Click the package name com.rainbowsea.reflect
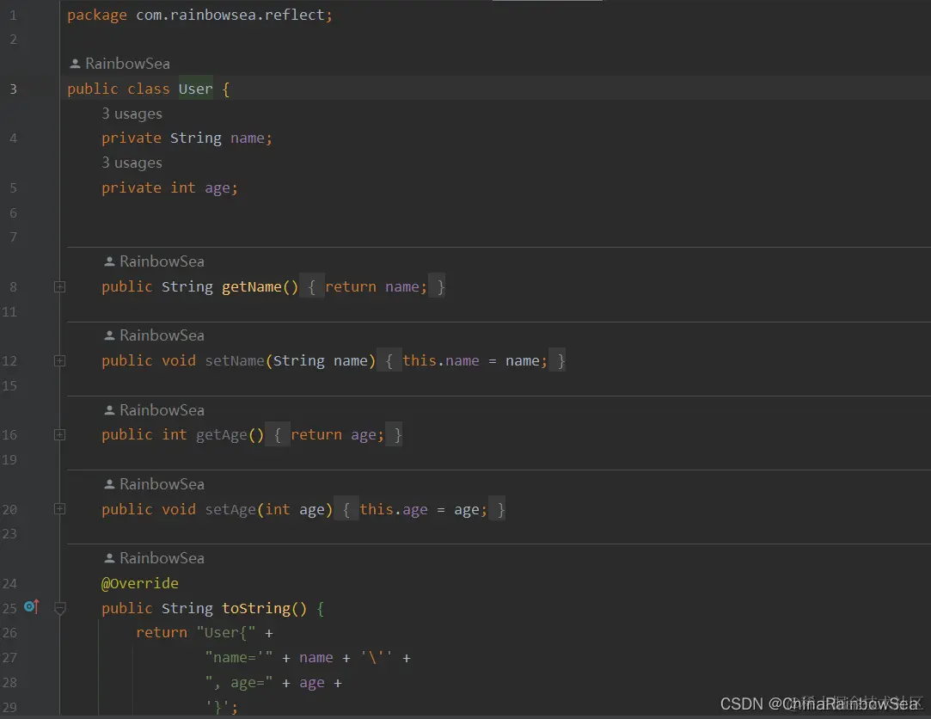The width and height of the screenshot is (931, 719). point(230,15)
